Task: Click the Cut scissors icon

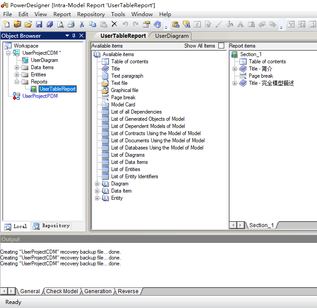Action: [82, 24]
